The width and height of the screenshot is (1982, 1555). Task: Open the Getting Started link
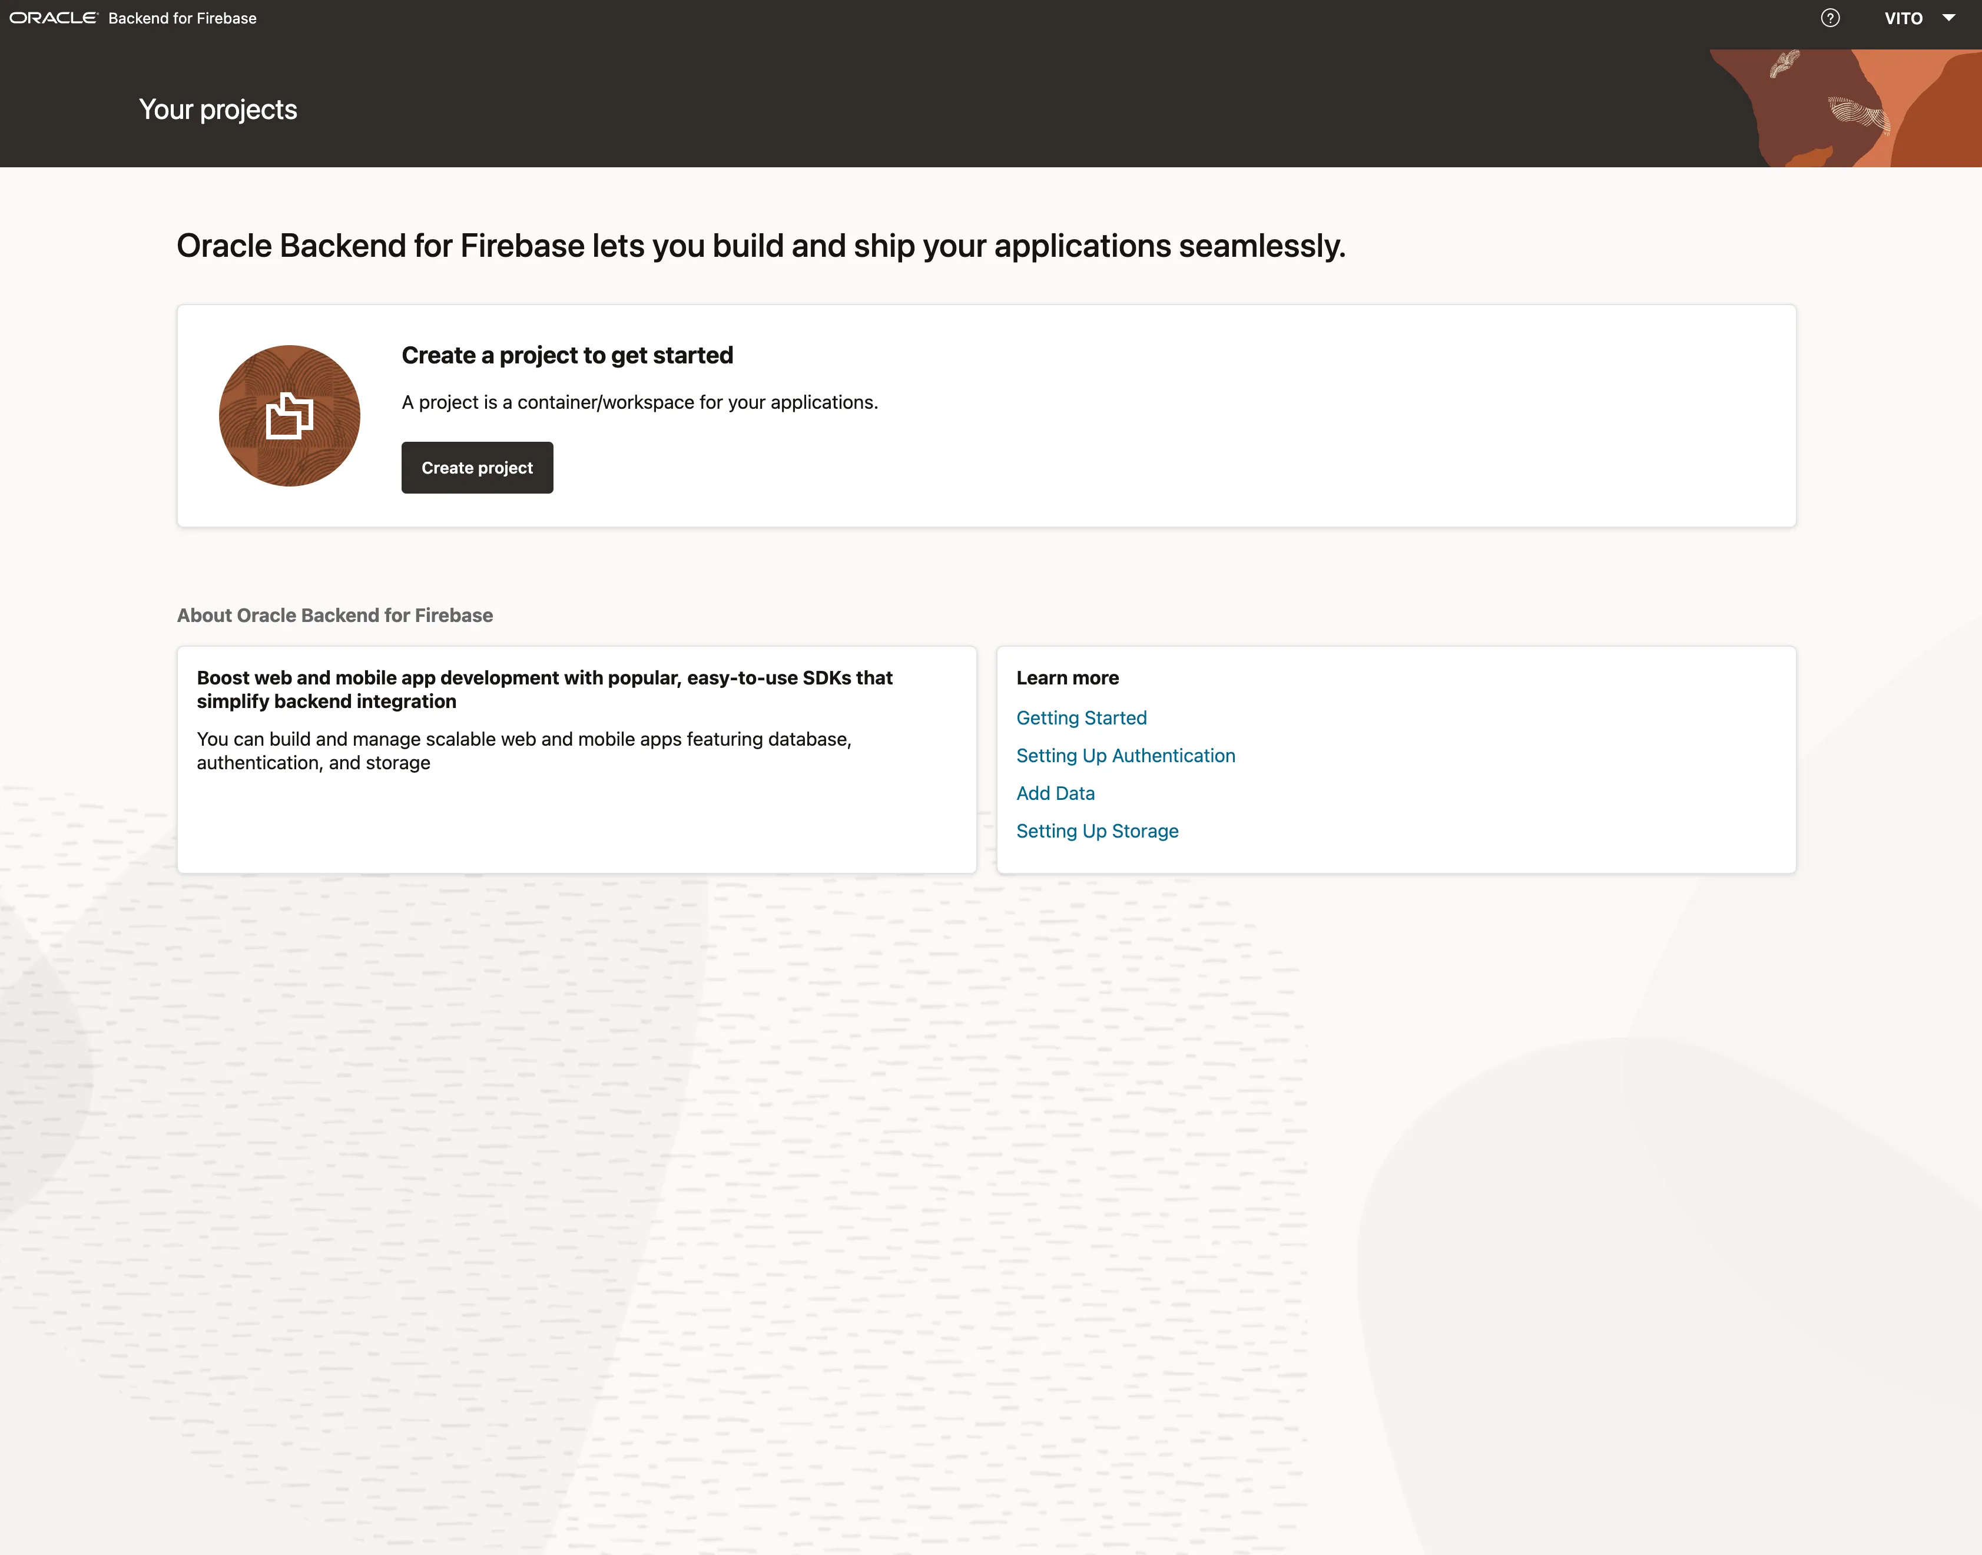(1081, 719)
